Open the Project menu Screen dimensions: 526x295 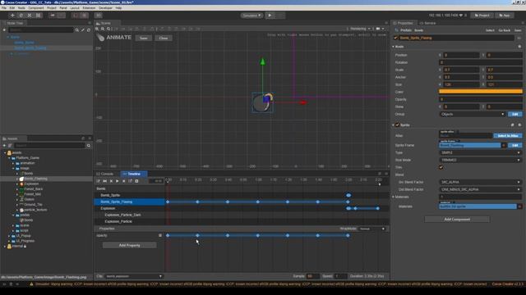click(x=52, y=7)
